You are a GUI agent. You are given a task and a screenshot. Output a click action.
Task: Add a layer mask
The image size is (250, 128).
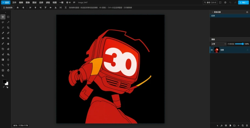(226, 126)
